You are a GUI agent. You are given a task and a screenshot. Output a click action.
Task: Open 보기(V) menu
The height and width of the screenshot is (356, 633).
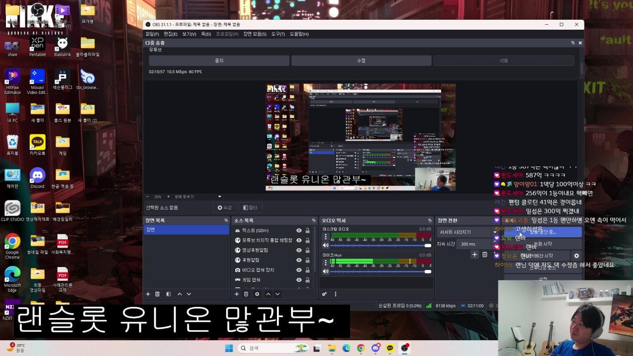click(x=189, y=34)
